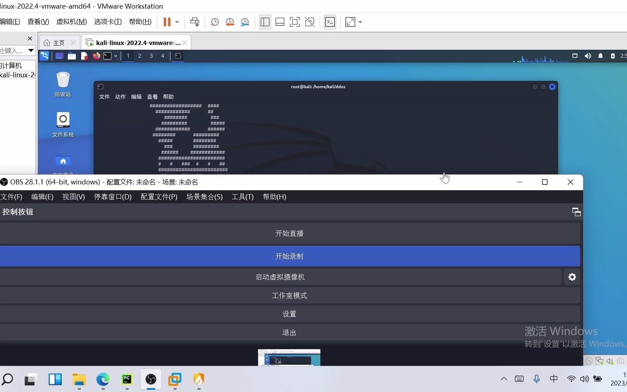Open the OBS 场景集合(S) menu
This screenshot has width=627, height=392.
coord(204,197)
